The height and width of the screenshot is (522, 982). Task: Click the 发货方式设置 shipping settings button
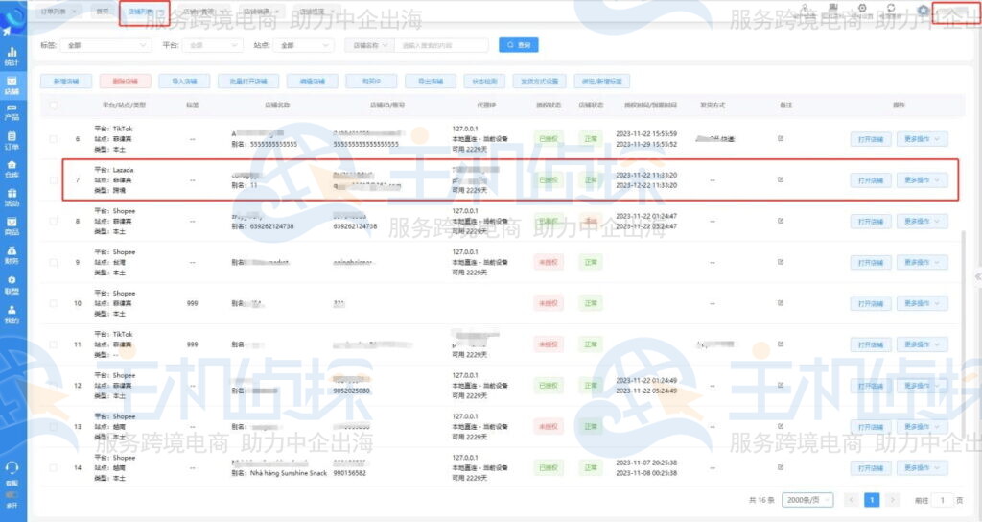539,82
